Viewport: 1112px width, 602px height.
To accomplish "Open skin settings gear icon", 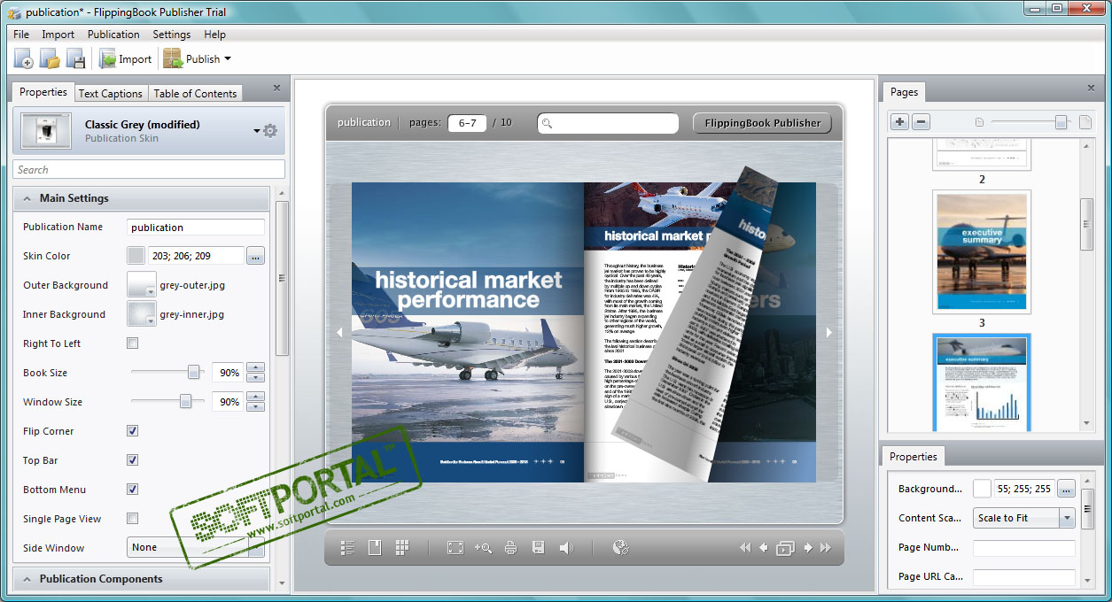I will pos(270,131).
